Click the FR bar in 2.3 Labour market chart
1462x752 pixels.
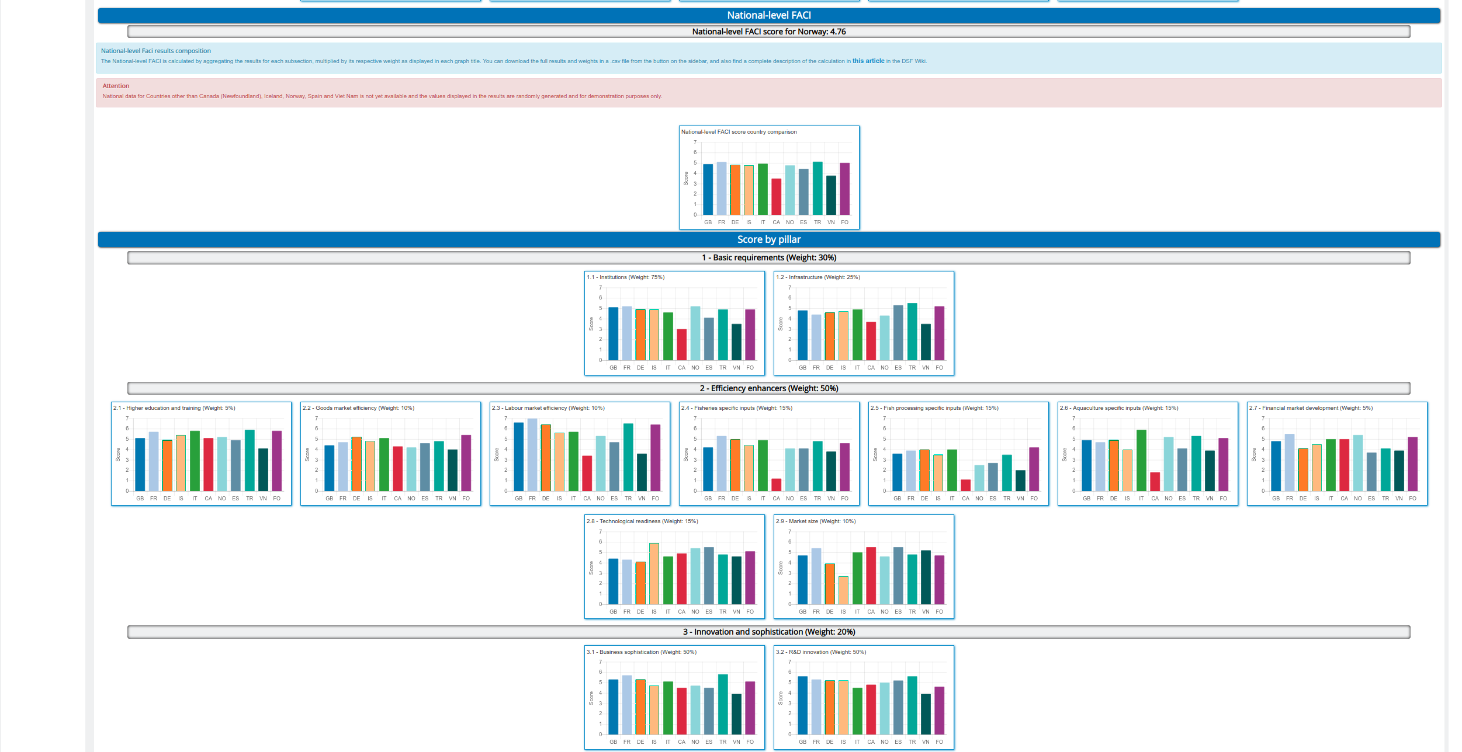point(532,455)
